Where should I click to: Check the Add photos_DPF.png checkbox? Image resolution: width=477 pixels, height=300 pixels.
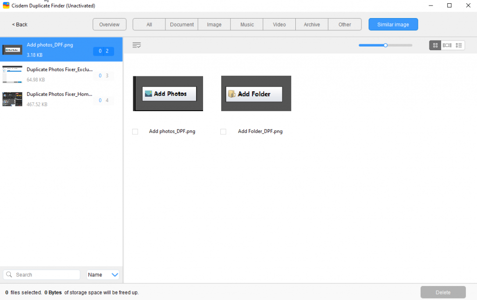(135, 132)
